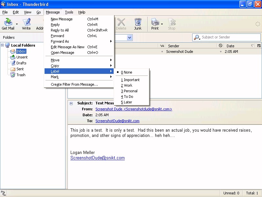Click the Thunderbird title bar icon
The height and width of the screenshot is (197, 262).
tap(3, 4)
